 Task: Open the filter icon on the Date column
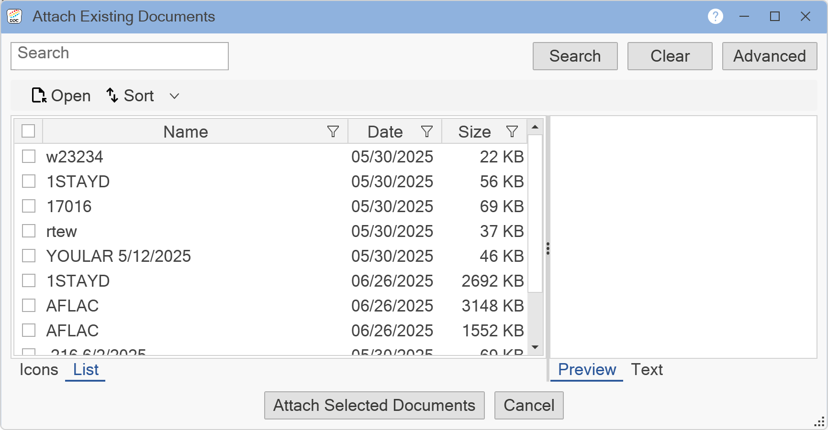pos(426,131)
